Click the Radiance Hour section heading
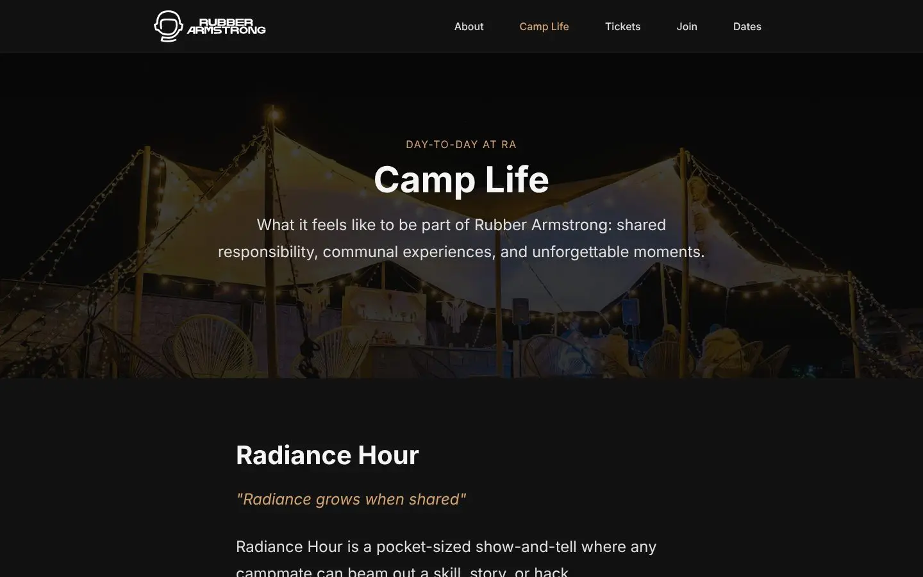Screen dimensions: 923x577 point(328,455)
